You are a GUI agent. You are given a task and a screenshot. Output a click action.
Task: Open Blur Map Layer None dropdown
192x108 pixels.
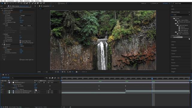coord(23,25)
